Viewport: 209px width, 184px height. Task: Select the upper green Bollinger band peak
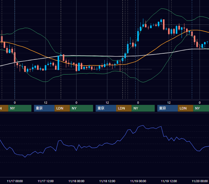pyautogui.click(x=161, y=9)
